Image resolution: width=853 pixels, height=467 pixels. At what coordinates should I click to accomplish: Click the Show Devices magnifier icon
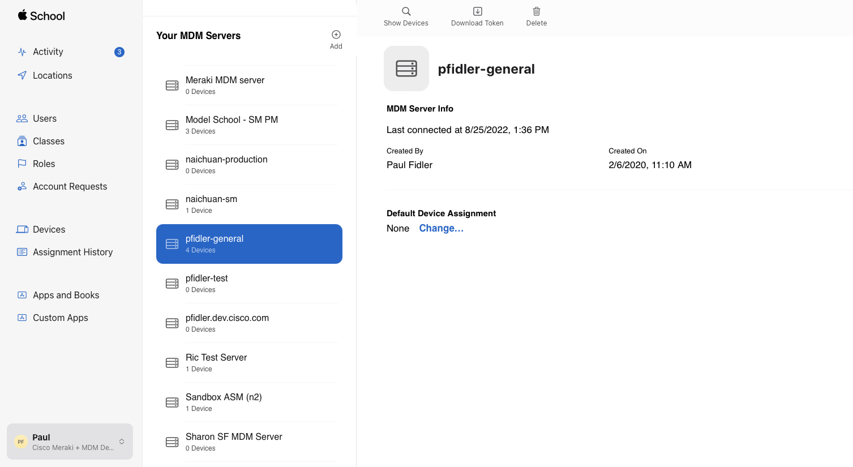406,11
